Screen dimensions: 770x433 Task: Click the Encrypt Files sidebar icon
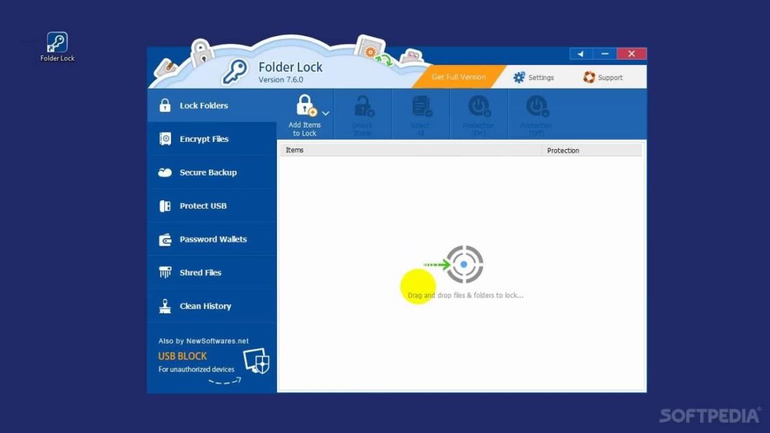pyautogui.click(x=164, y=138)
